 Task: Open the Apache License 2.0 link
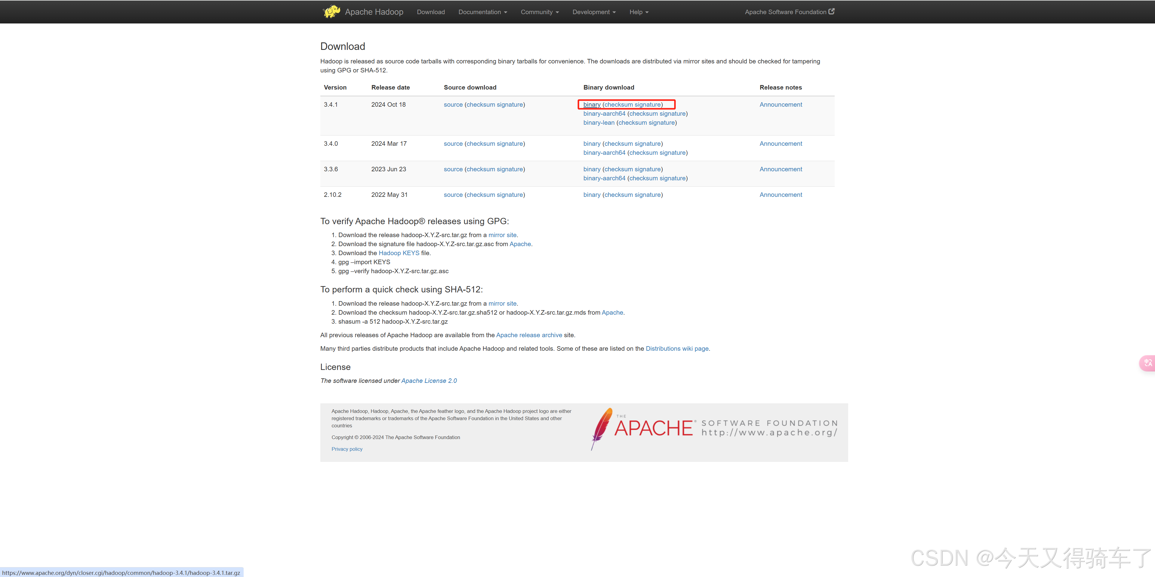tap(429, 381)
